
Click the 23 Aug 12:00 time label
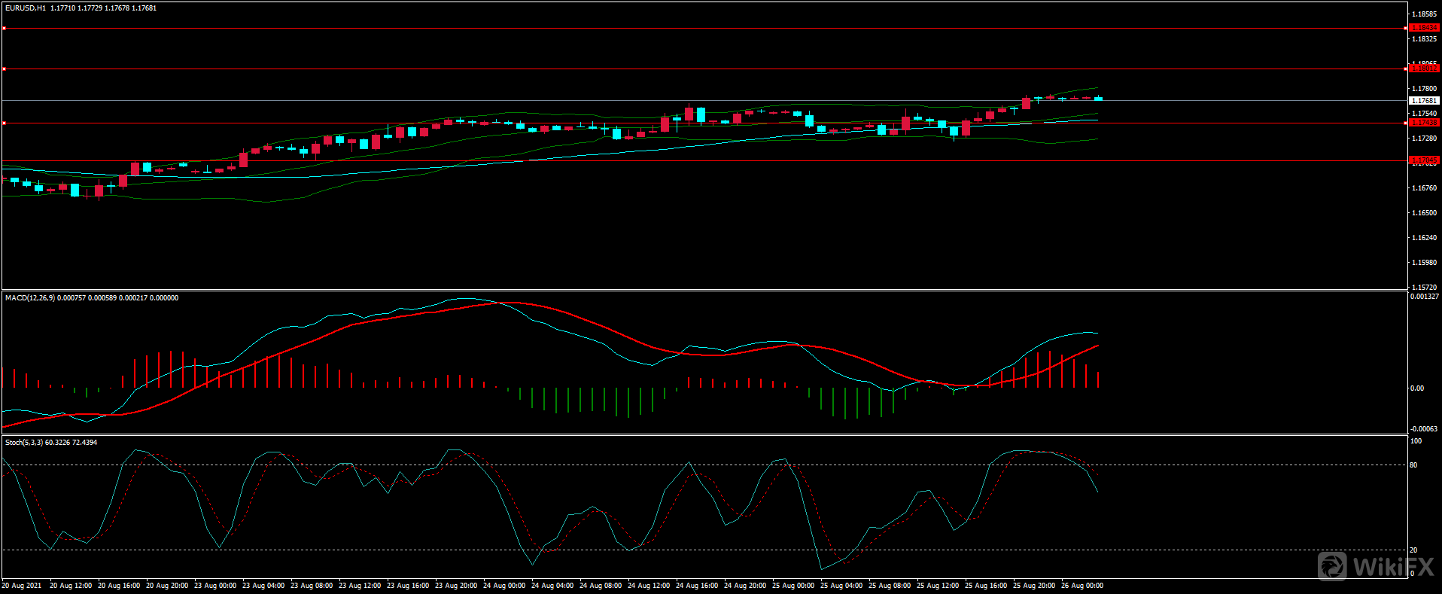[x=360, y=586]
